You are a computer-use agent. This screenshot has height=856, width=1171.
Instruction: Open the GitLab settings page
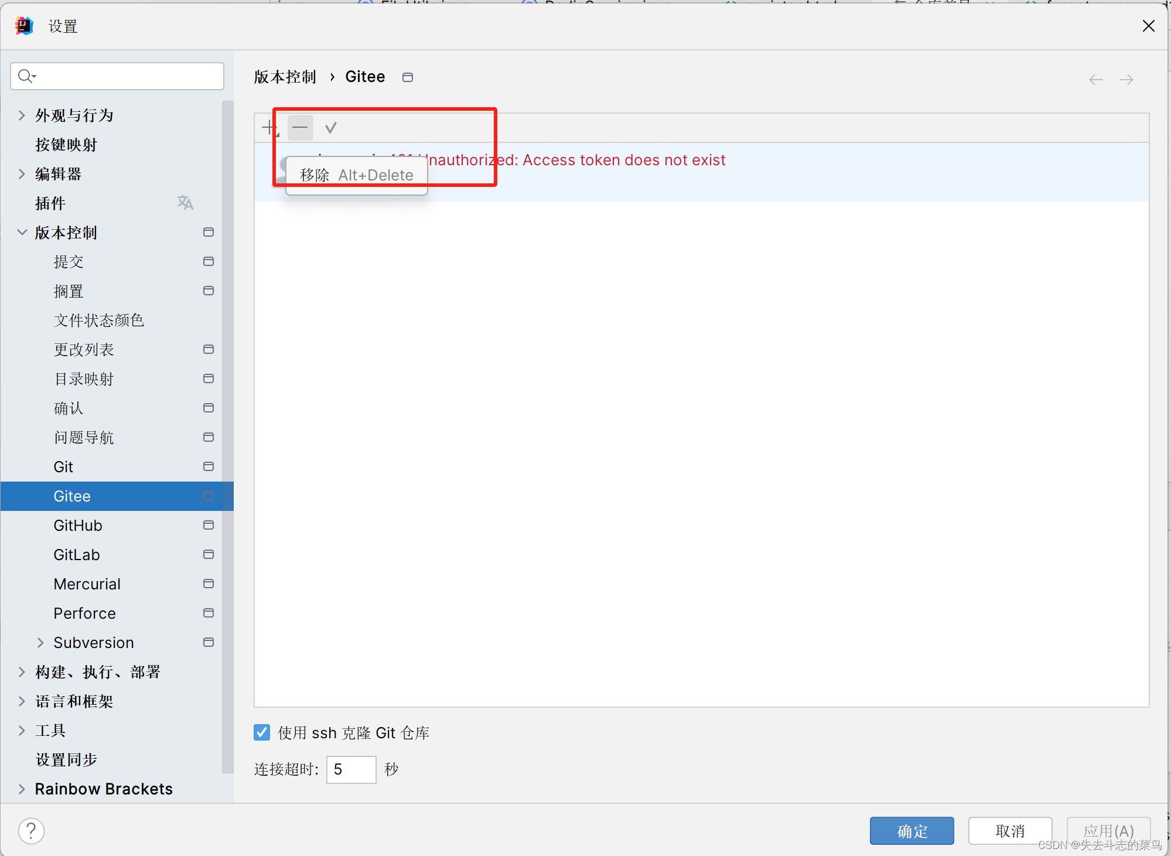(x=77, y=554)
